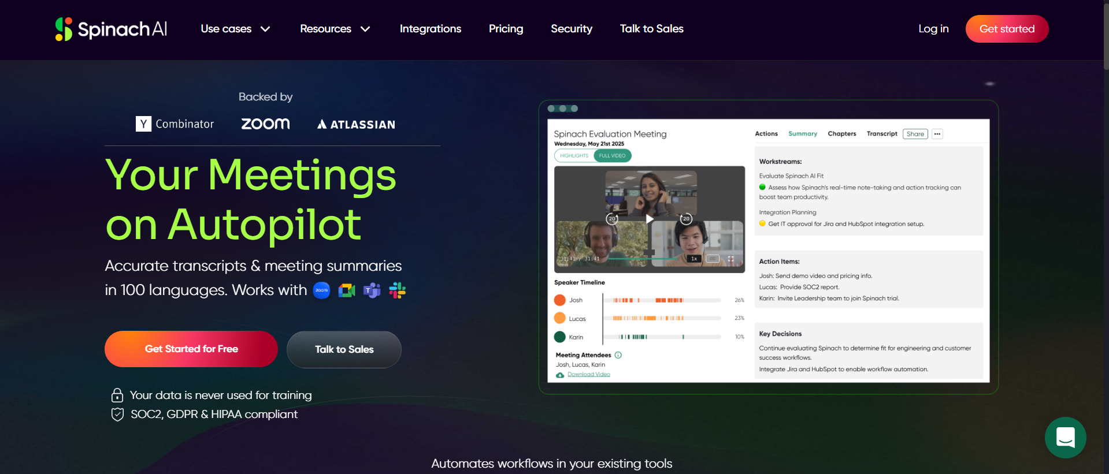Viewport: 1109px width, 474px height.
Task: Click the info icon beside Meeting Attendees
Action: coord(618,355)
